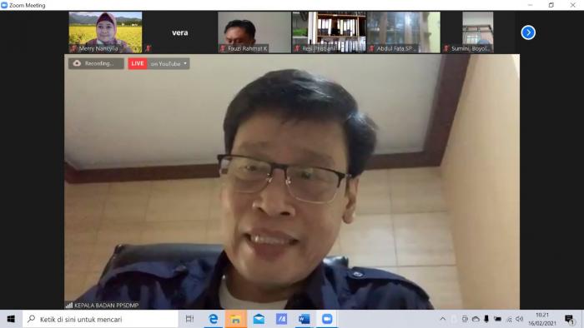Expand the hidden system tray icons
This screenshot has width=584, height=328.
pos(442,319)
